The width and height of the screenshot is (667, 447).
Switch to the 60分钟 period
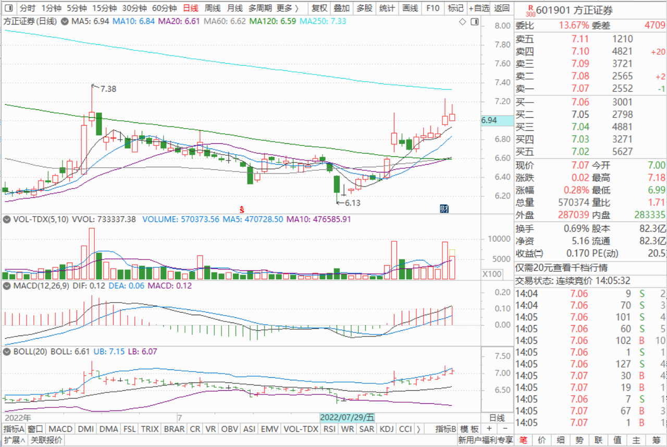(165, 8)
